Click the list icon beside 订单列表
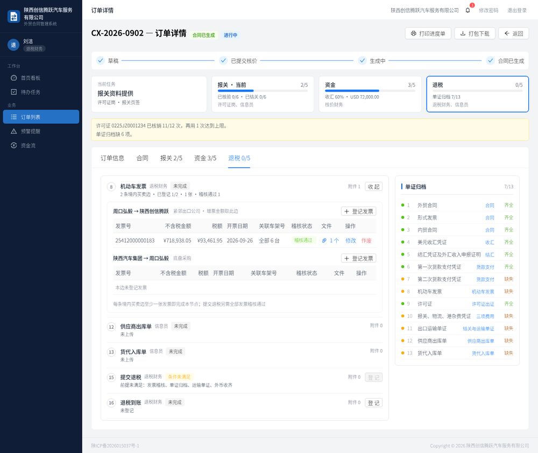538x453 pixels. click(x=14, y=117)
